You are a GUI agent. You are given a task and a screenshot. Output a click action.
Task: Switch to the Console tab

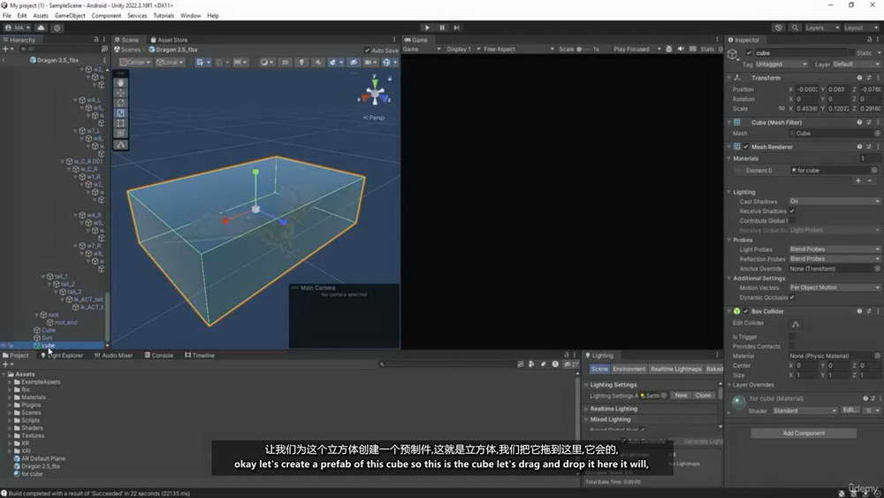point(159,356)
